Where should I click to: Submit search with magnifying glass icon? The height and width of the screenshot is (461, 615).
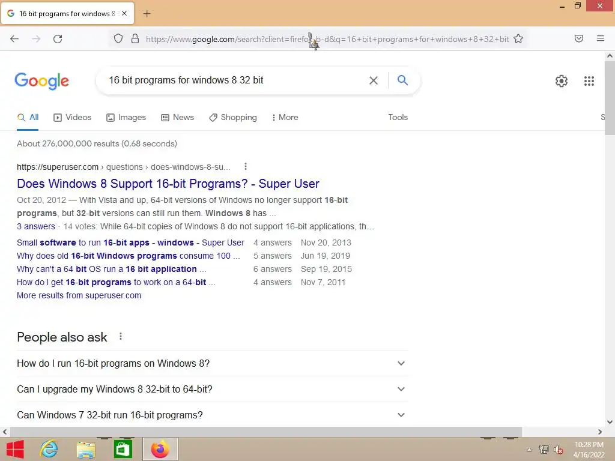coord(402,80)
